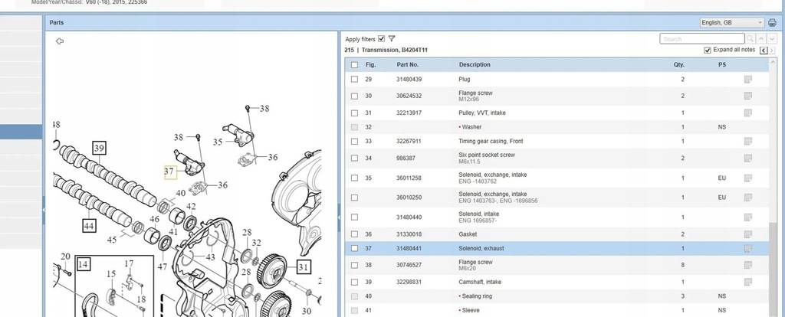Click the parts table vertical scrollbar thumb
785x317 pixels.
pyautogui.click(x=774, y=270)
